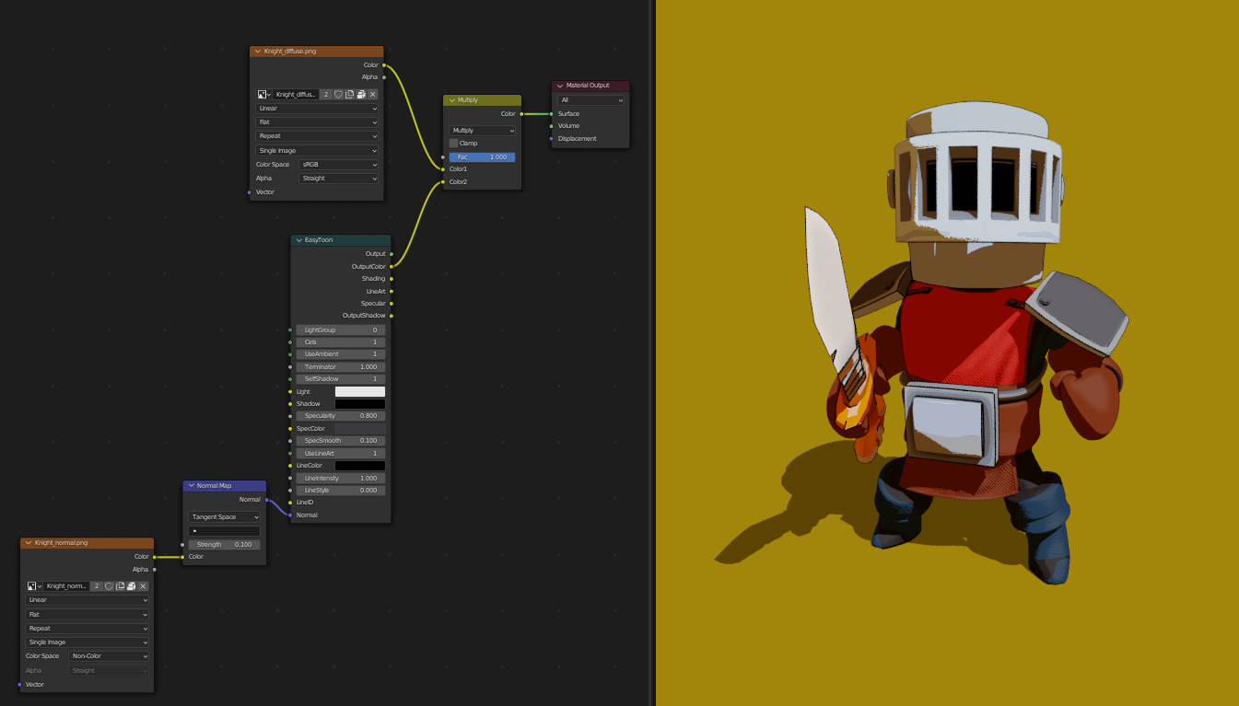Click the LightGroup value field in EasyToon
The width and height of the screenshot is (1239, 706).
341,330
